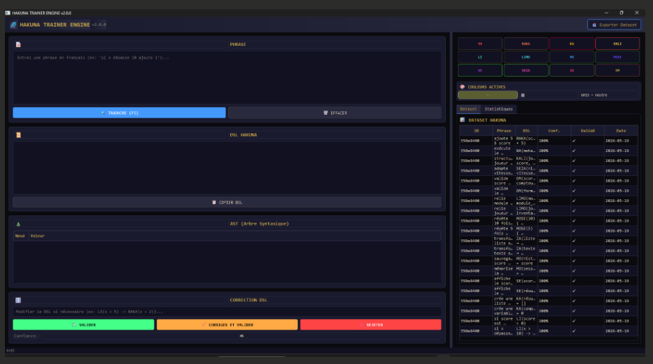Select the OM keyword button
Viewport: 653px width, 364px height.
point(617,70)
